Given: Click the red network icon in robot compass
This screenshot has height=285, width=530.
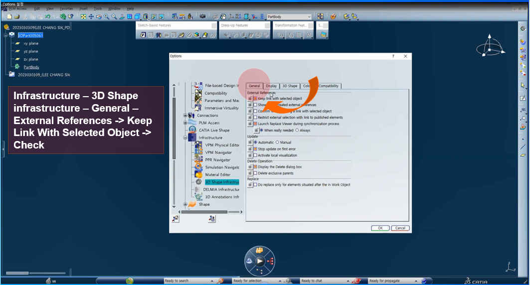Looking at the screenshot, I should [x=270, y=261].
